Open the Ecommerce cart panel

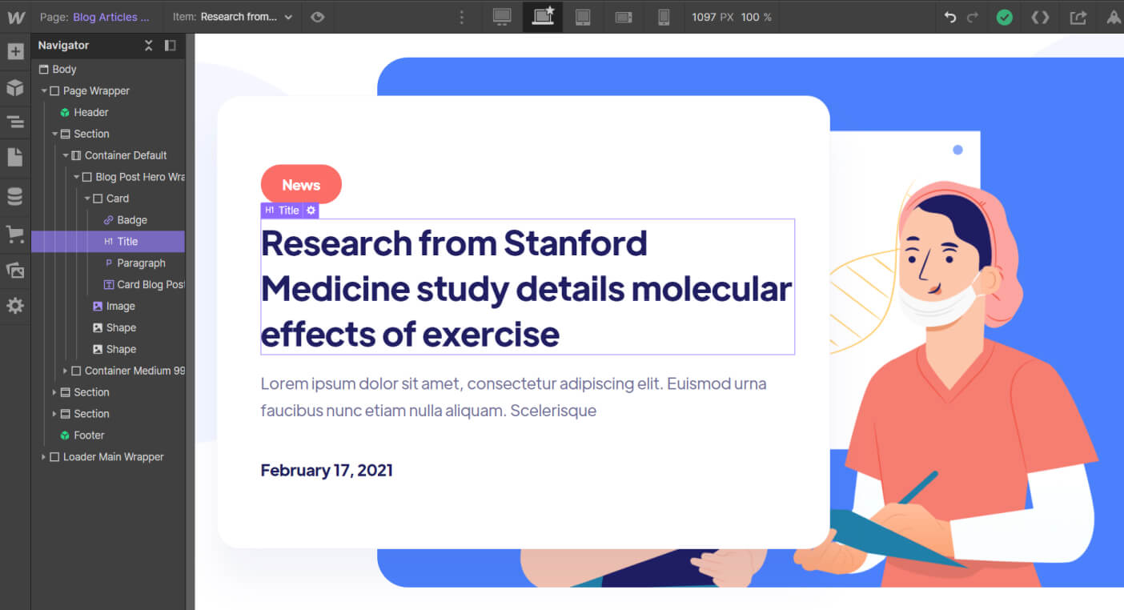[x=15, y=234]
